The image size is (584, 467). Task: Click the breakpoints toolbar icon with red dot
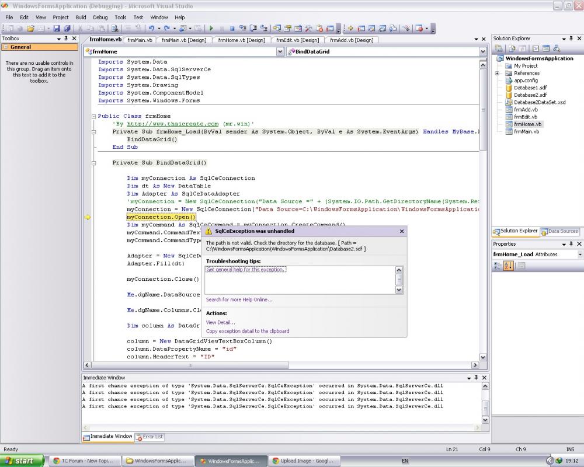pos(419,28)
